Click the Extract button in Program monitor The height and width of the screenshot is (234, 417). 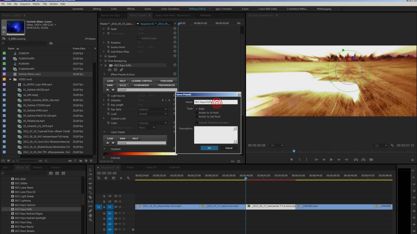pyautogui.click(x=363, y=160)
